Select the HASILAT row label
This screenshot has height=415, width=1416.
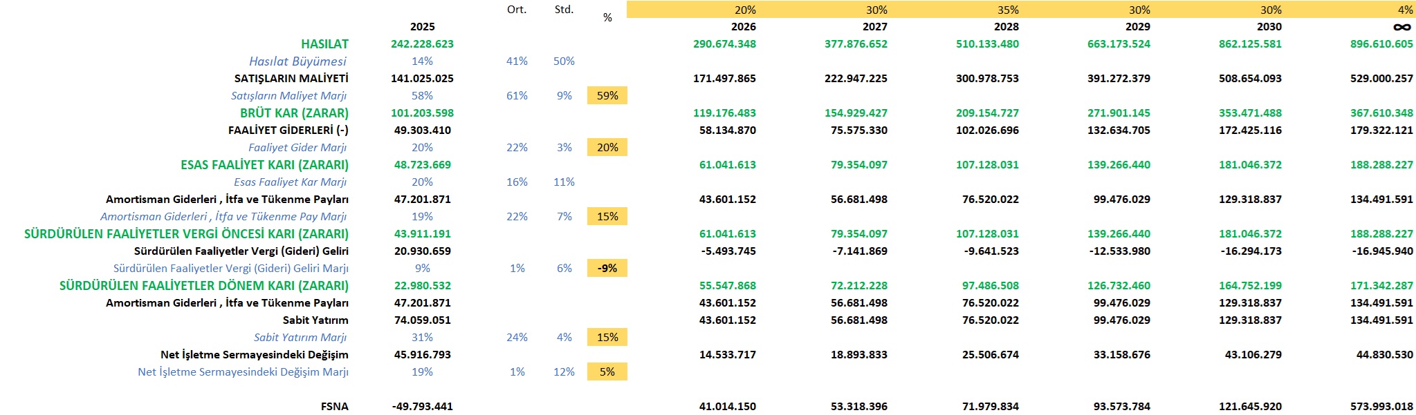[x=324, y=44]
